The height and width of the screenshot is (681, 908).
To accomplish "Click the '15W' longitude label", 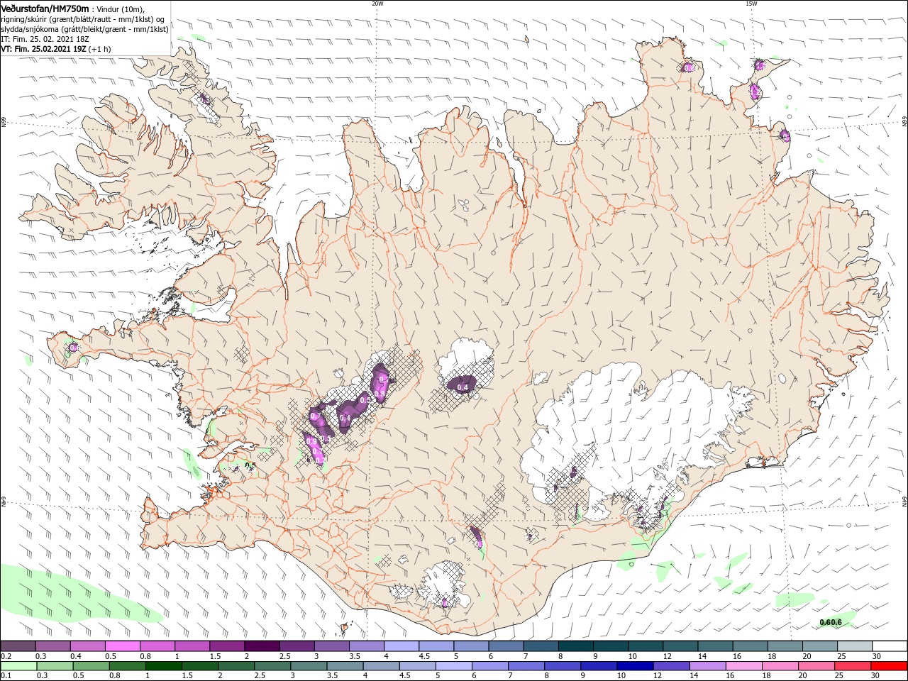I will (751, 4).
